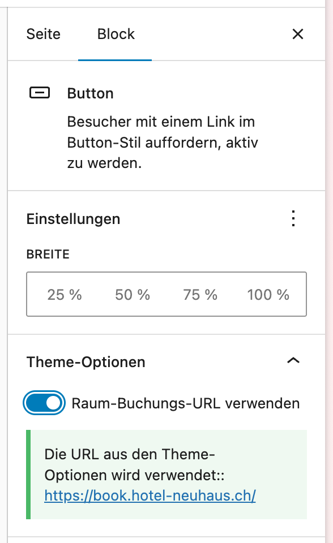333x543 pixels.
Task: Close the block settings sidebar
Action: 297,34
